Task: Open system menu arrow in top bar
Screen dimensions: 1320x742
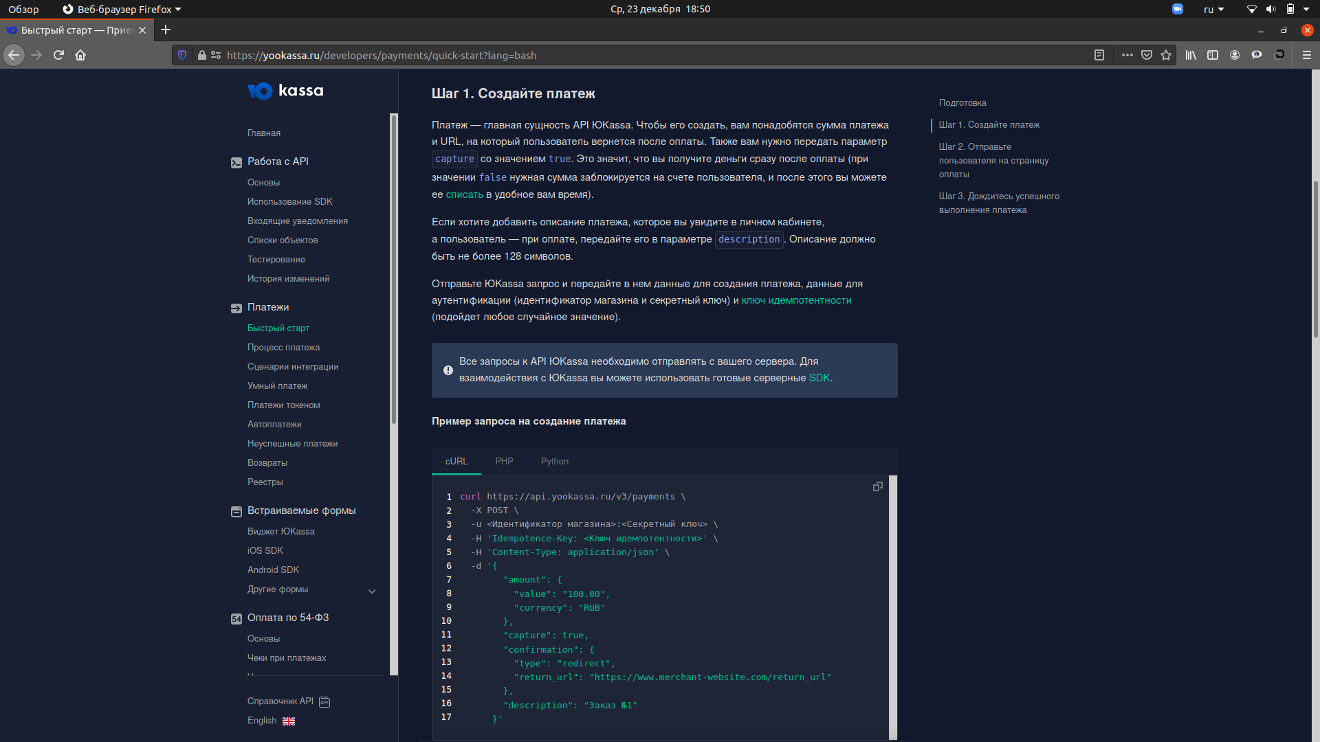Action: 1306,9
